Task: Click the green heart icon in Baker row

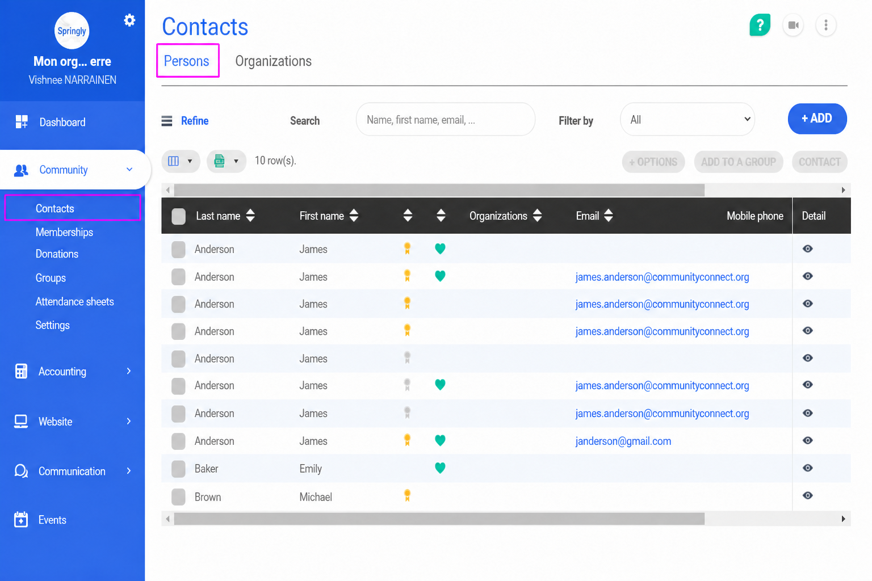Action: tap(440, 468)
